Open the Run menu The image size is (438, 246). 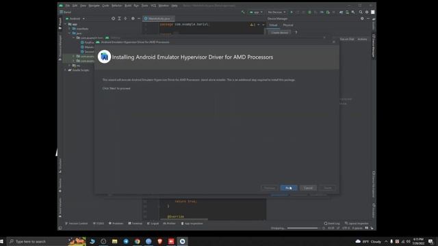(136, 5)
